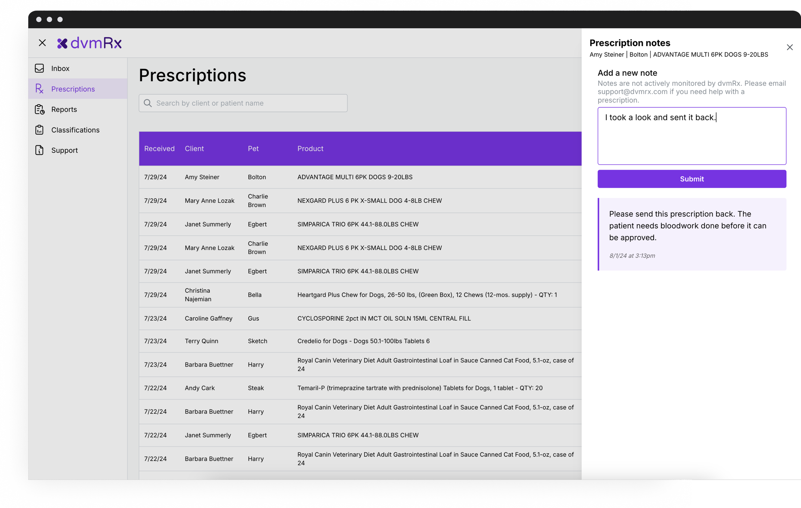Go to Reports section
Viewport: 801px width, 508px height.
78,109
